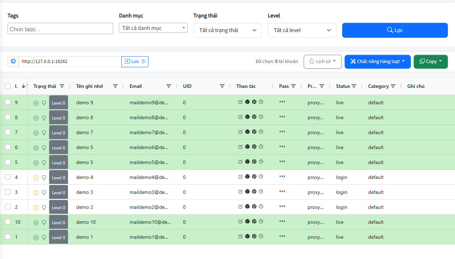Click the green check status icon for demo 8
Screen dimensions: 455x259
coord(36,118)
